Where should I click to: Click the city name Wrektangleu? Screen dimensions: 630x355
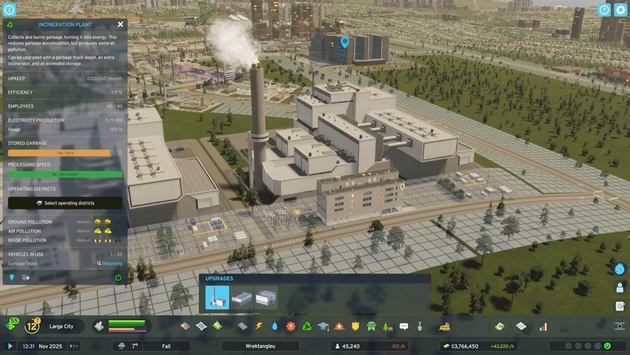pos(260,346)
